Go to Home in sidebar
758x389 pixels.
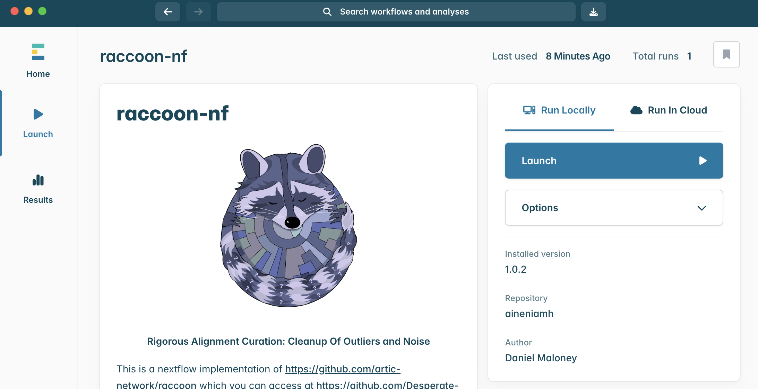coord(38,61)
